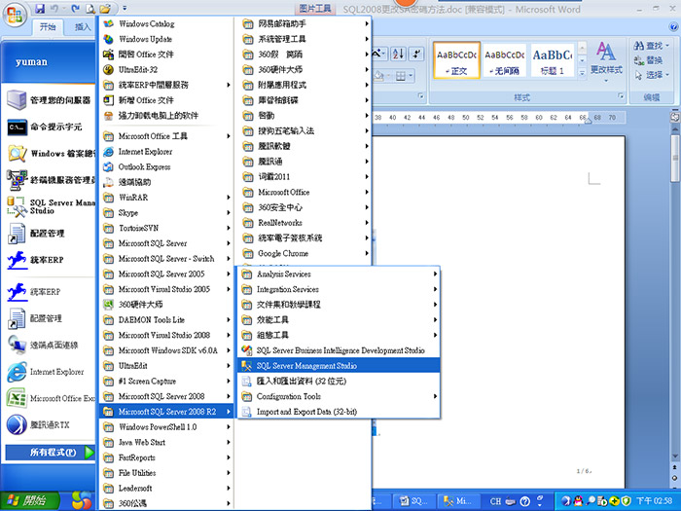Screen dimensions: 681x511
Task: Expand Integration Services folder
Action: click(x=340, y=289)
